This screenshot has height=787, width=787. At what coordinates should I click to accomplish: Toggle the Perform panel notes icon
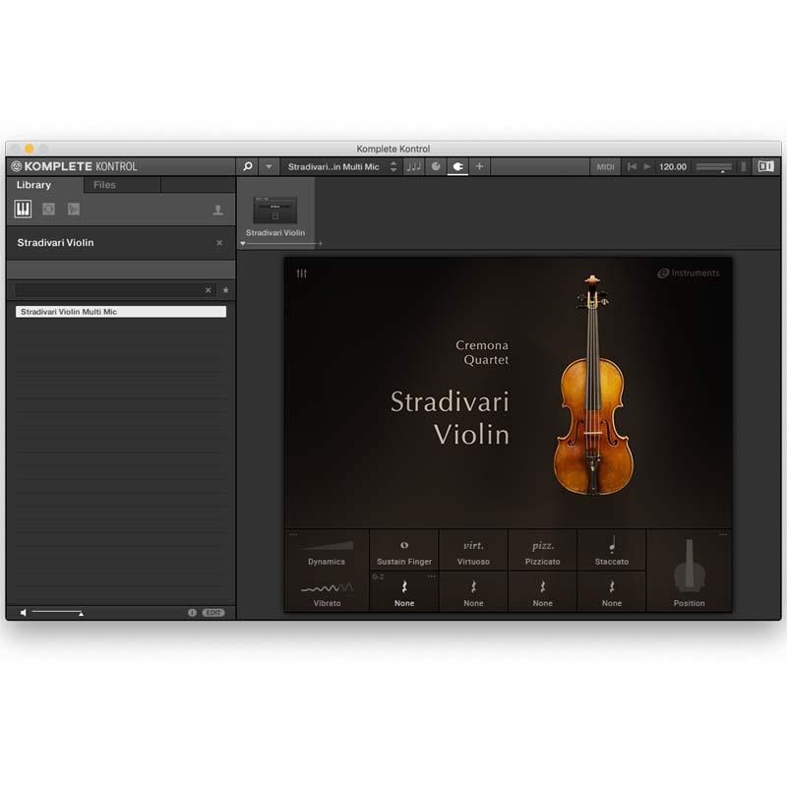click(413, 166)
